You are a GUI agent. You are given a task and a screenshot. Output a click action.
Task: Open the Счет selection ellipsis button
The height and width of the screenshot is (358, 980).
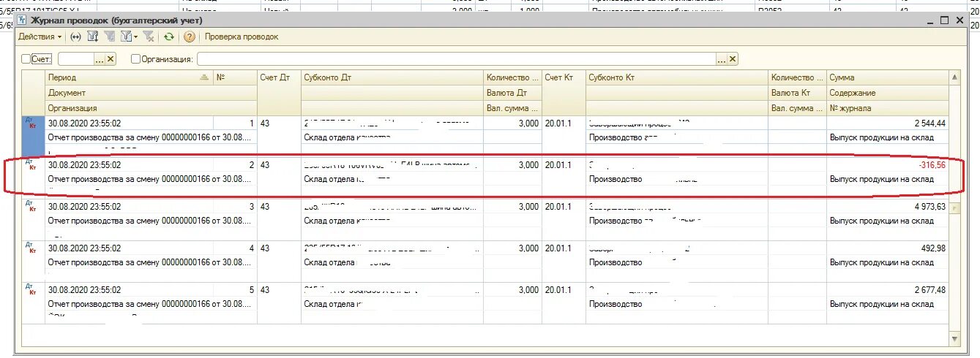click(x=100, y=59)
